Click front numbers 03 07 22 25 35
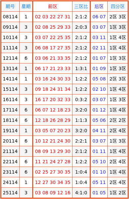This screenshot has height=199, width=129. click(x=53, y=37)
